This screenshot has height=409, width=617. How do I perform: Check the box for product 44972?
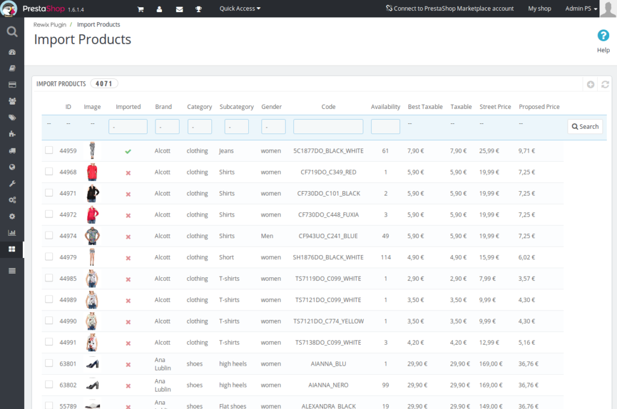tap(49, 214)
